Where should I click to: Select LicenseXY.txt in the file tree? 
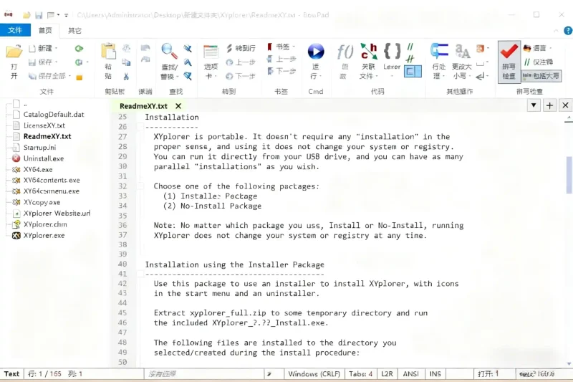[44, 125]
